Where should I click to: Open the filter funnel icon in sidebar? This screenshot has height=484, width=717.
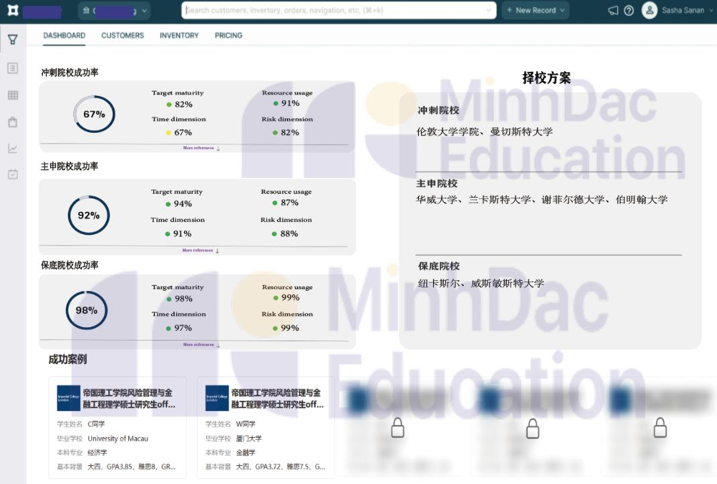[13, 40]
